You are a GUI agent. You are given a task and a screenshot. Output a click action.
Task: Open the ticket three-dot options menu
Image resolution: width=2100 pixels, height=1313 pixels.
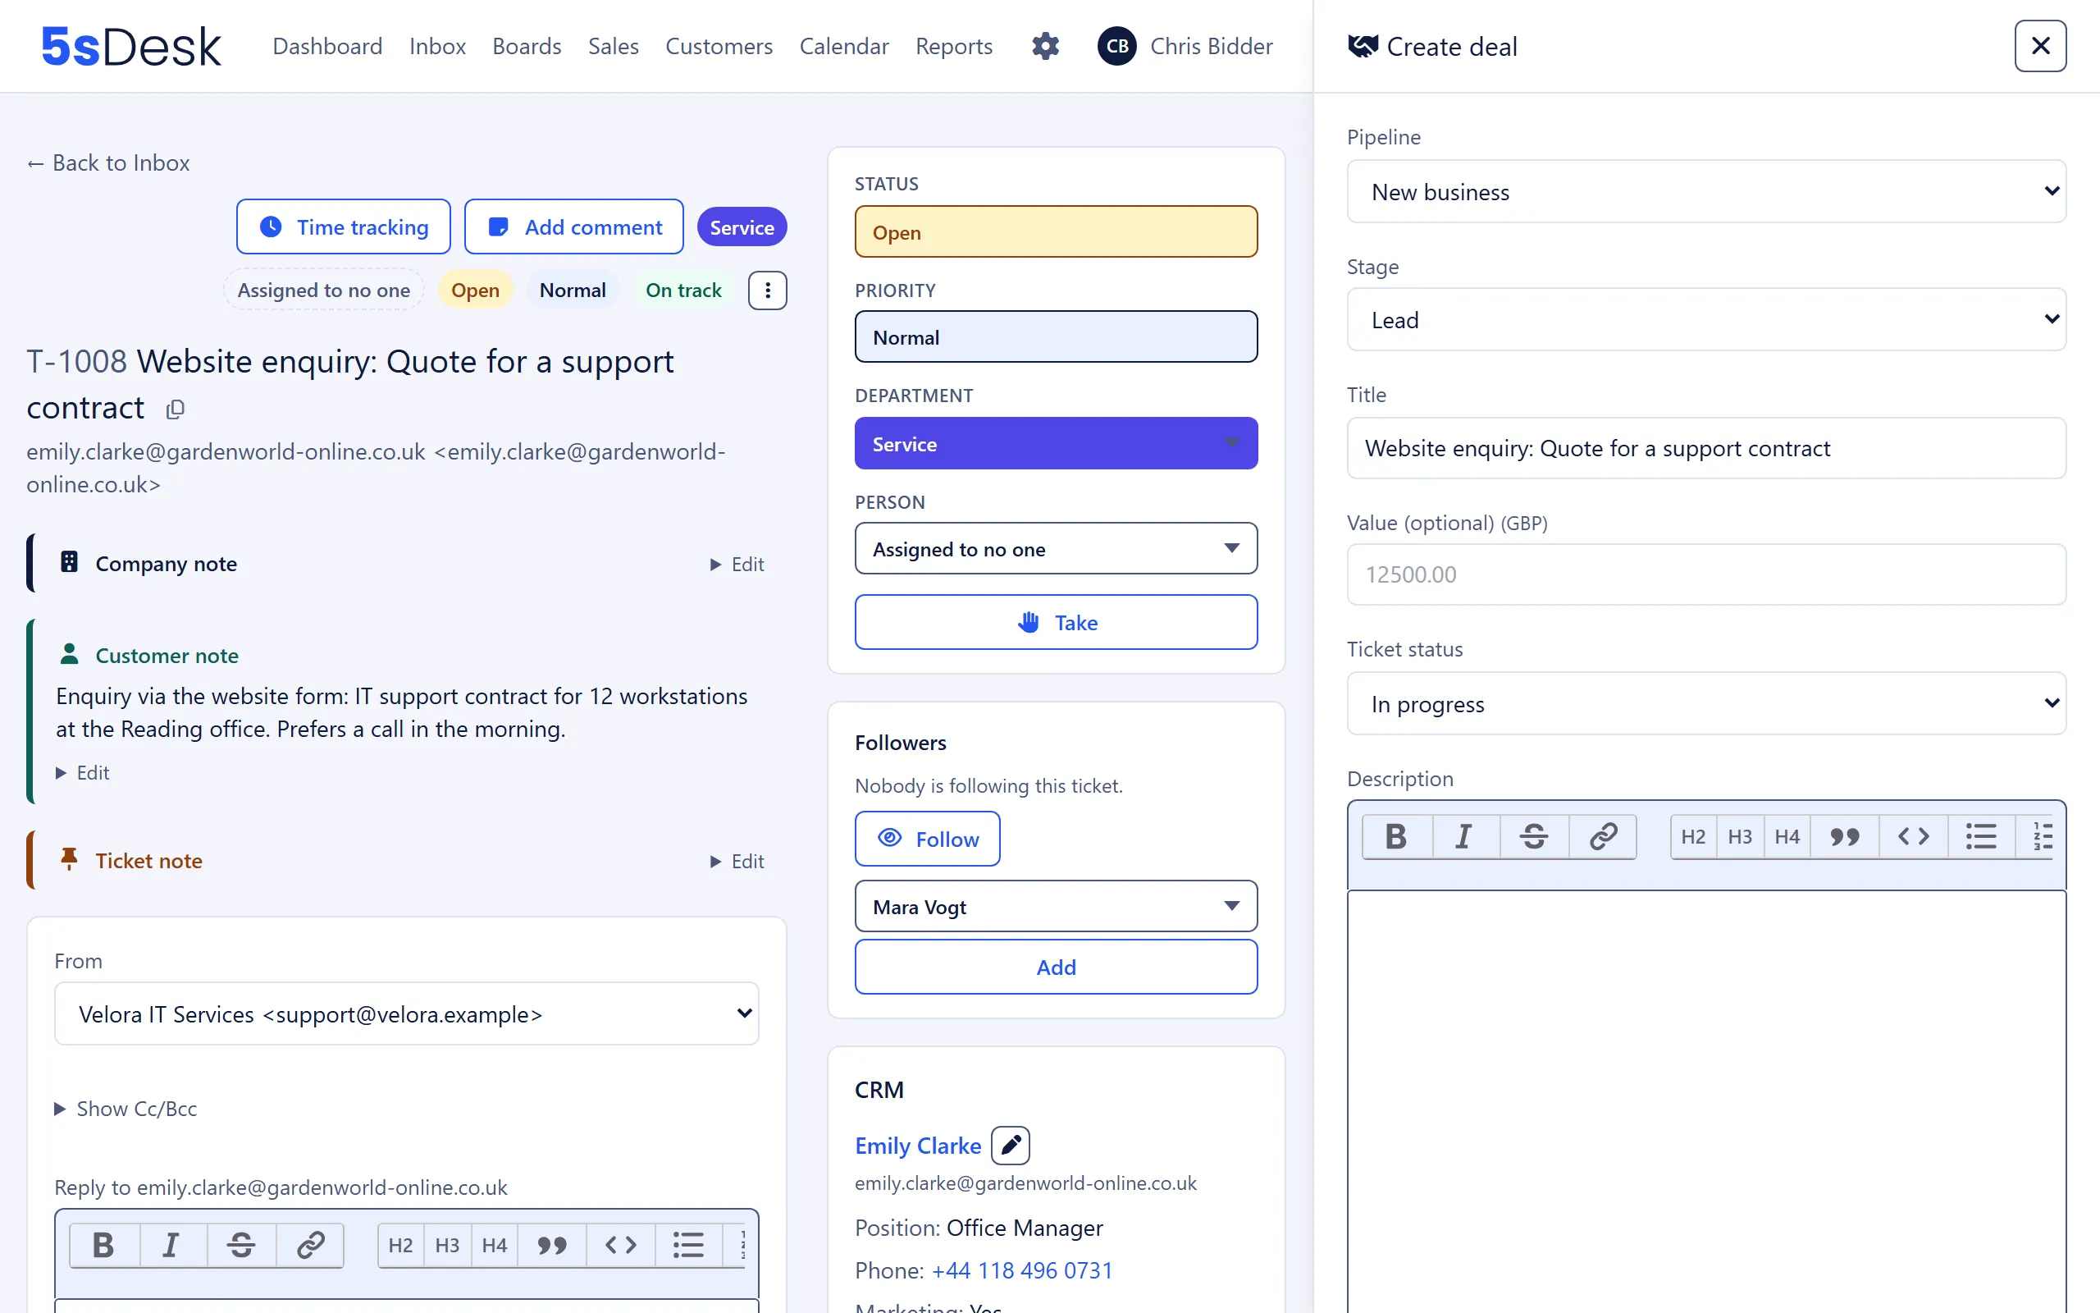click(767, 290)
